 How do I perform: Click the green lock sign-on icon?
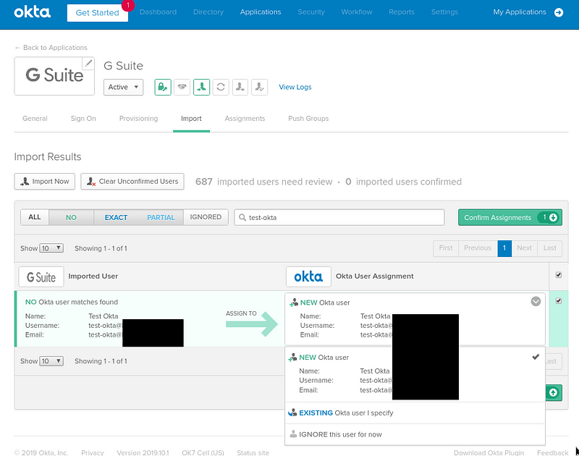162,87
